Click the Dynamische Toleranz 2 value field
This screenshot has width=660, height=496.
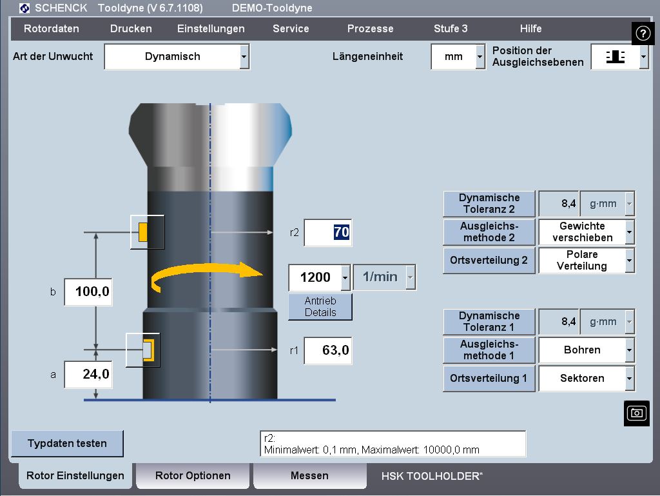(559, 204)
